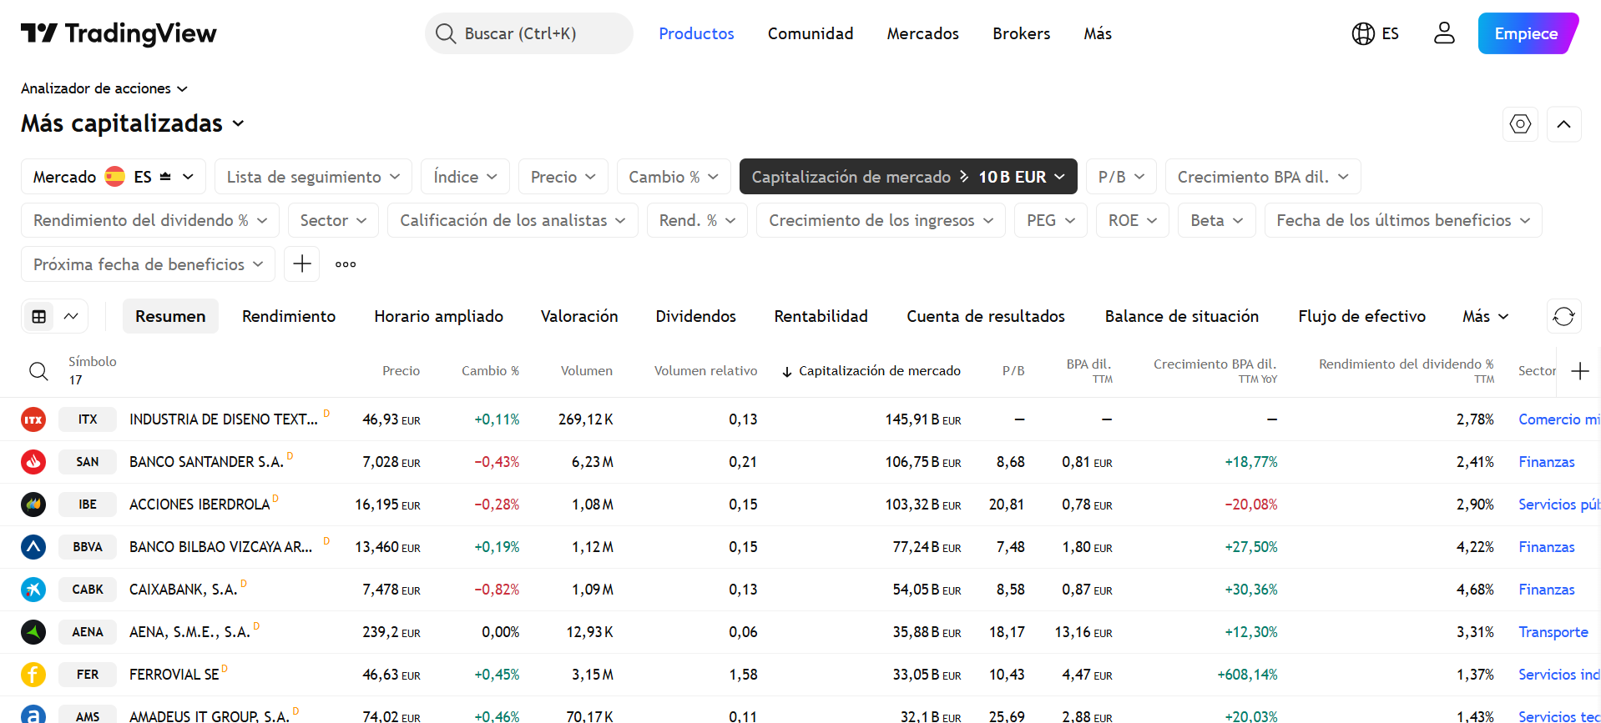Open the Brokers menu
The width and height of the screenshot is (1601, 723).
[x=1021, y=33]
